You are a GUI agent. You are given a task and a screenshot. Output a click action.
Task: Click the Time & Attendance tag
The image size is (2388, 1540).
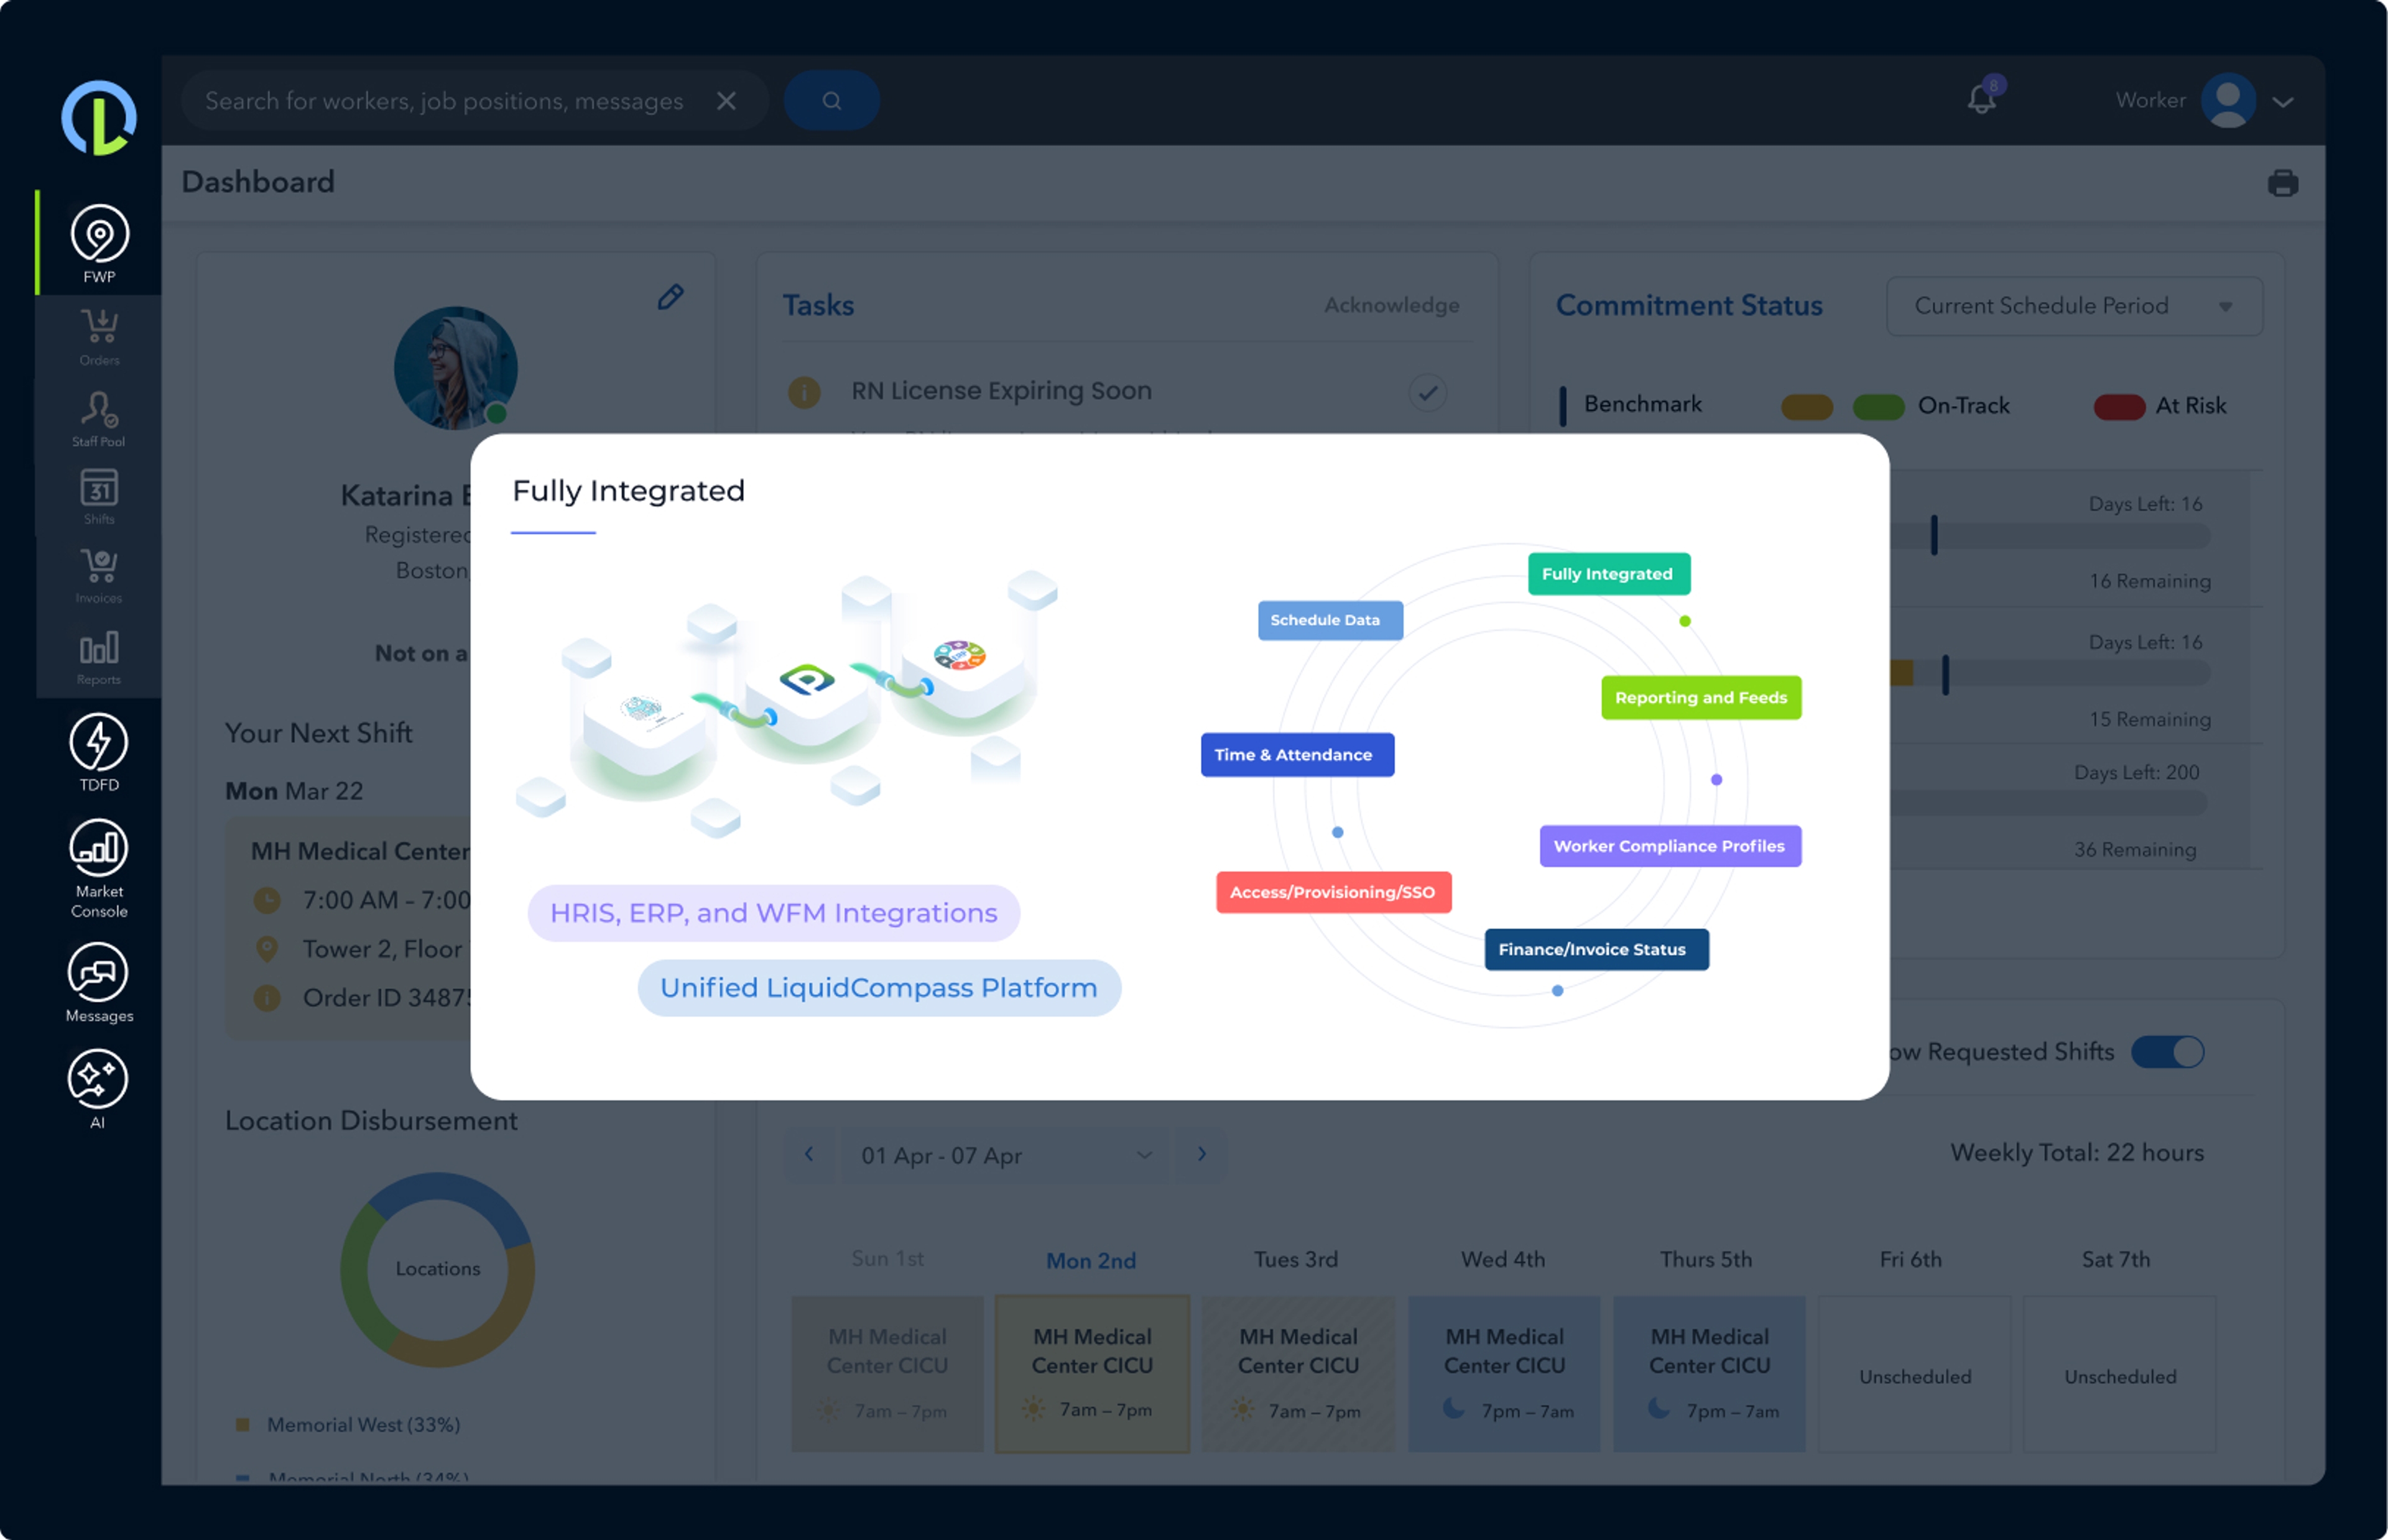point(1297,755)
